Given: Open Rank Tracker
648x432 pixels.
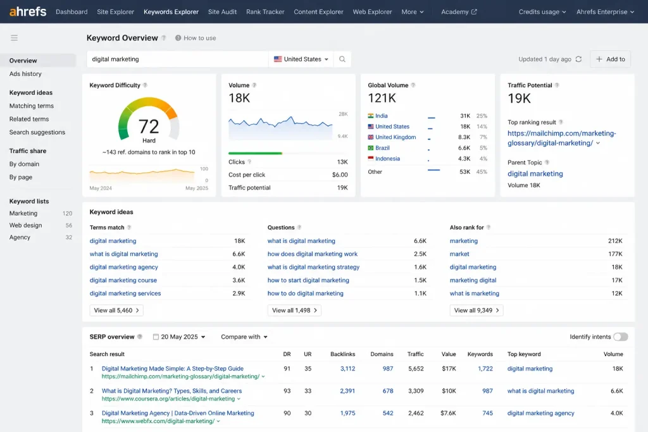Looking at the screenshot, I should point(265,12).
